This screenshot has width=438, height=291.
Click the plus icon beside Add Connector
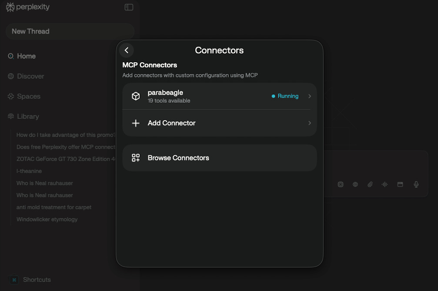coord(136,123)
